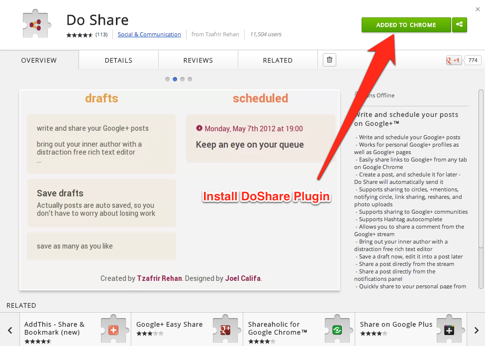The width and height of the screenshot is (485, 346).
Task: Open the Google+ Easy Share title
Action: click(170, 324)
